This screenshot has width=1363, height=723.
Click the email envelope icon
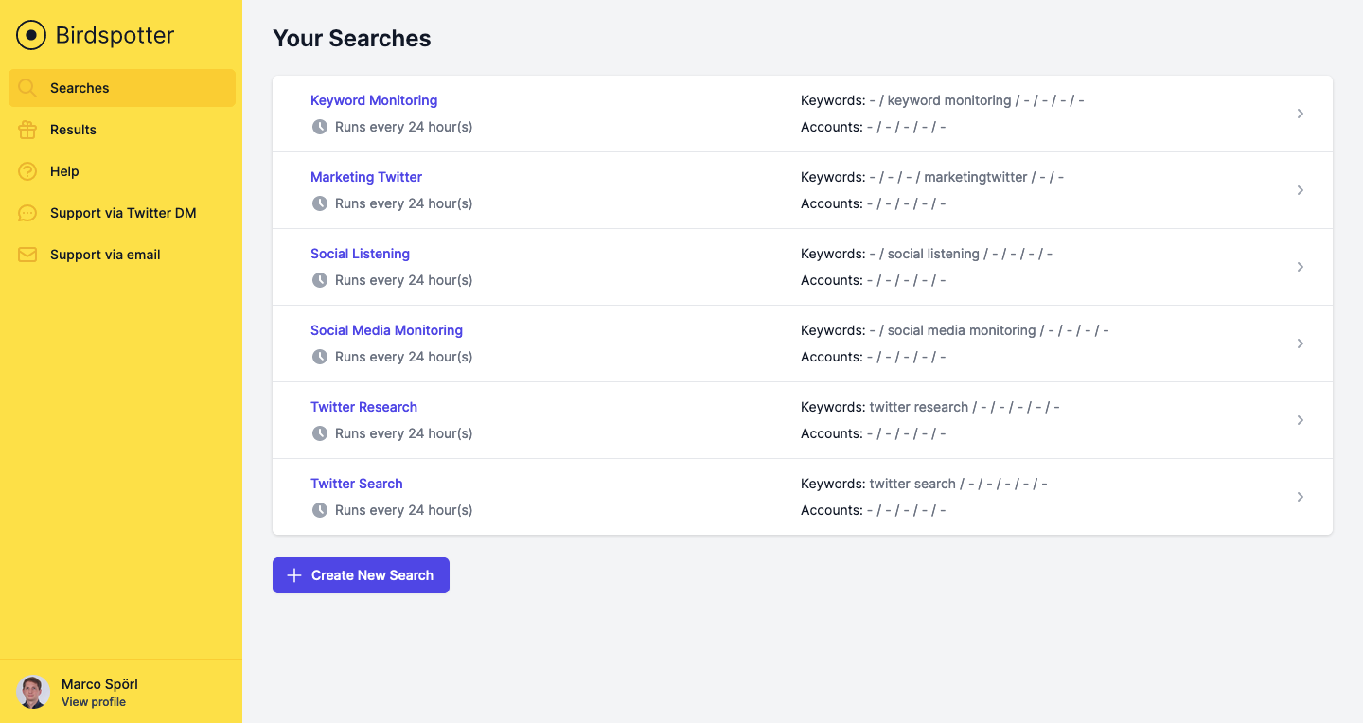click(x=27, y=254)
